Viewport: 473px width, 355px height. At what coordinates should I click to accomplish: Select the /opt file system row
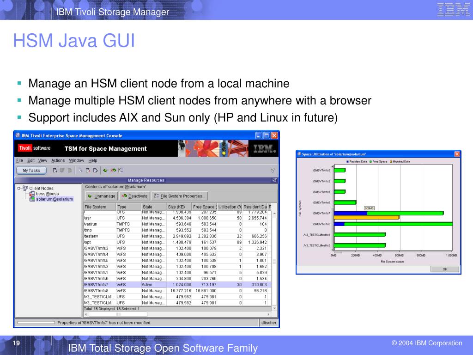(177, 242)
